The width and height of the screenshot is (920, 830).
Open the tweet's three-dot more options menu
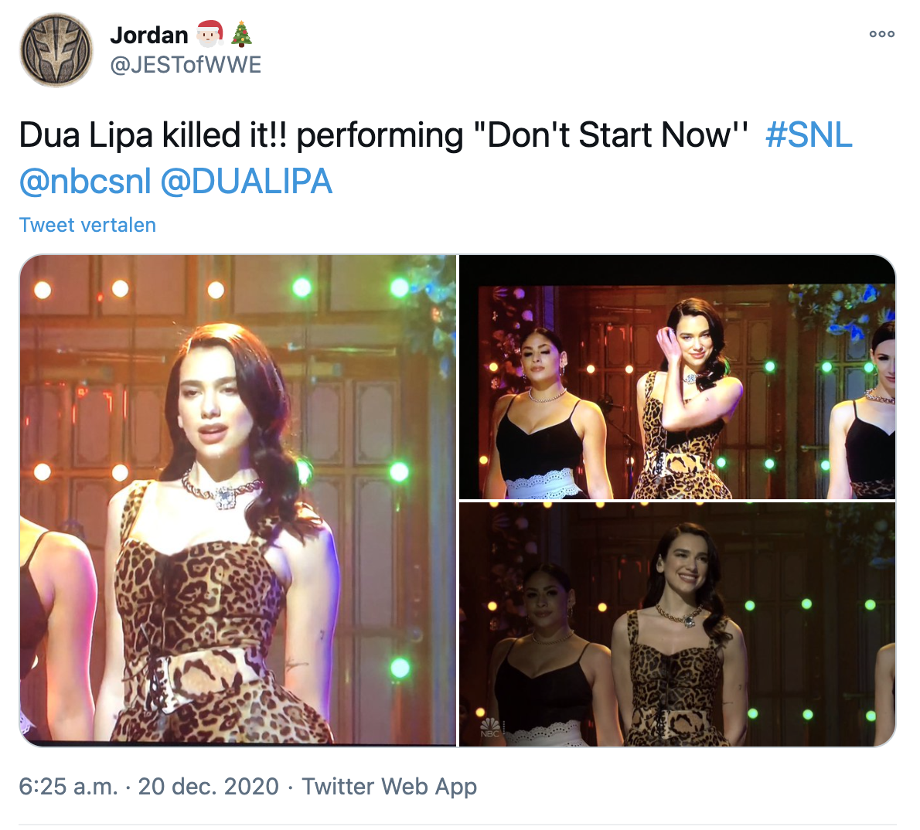[881, 35]
